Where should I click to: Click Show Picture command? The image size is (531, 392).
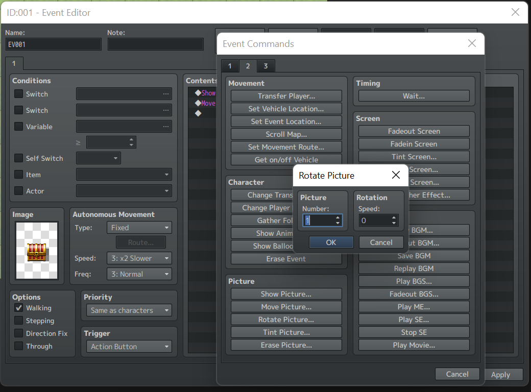(x=286, y=294)
